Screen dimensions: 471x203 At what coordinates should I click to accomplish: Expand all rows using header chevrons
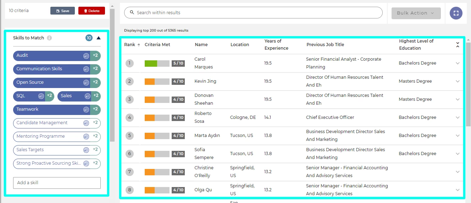(458, 45)
